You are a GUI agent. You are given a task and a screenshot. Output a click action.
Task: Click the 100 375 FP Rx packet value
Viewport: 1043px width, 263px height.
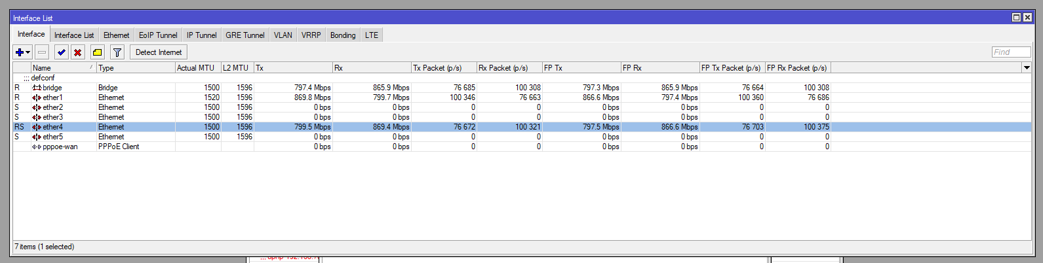pos(817,127)
